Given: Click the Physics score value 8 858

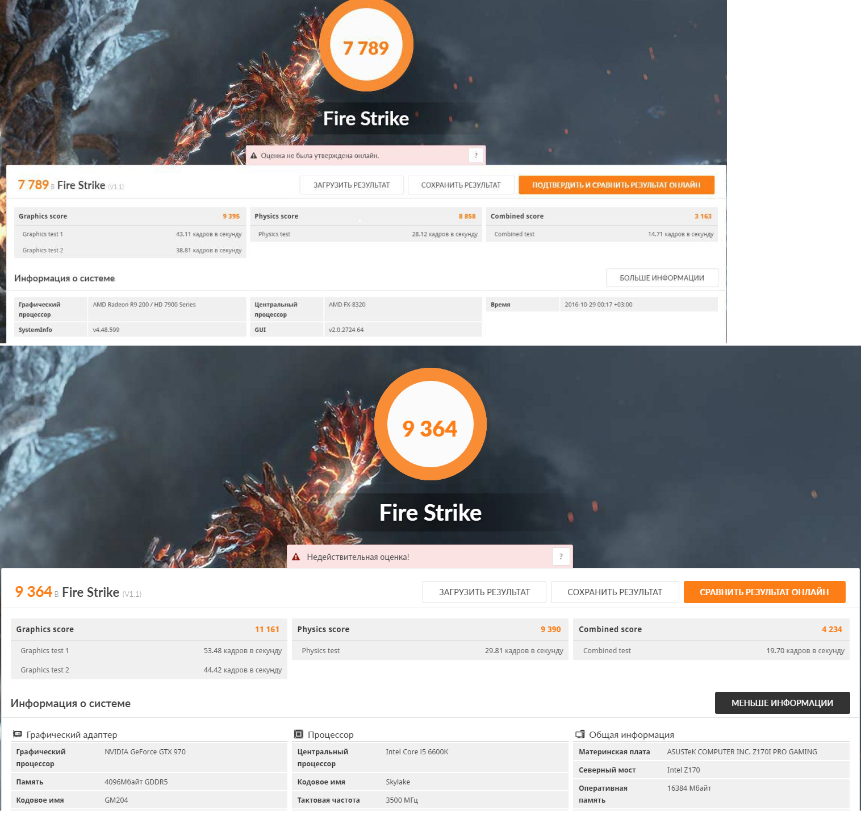Looking at the screenshot, I should 467,216.
